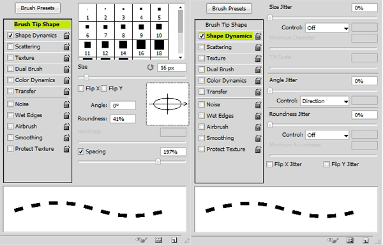Screen dimensions: 383x245
Task: Uncheck Shape Dynamics in Brush Tip Shape view
Action: [10, 36]
